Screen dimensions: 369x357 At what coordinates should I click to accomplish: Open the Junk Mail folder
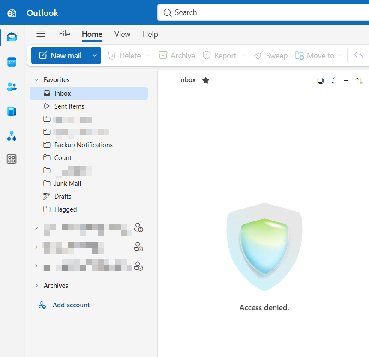[x=89, y=184]
